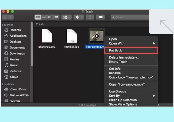Choose Quick Look "lion-sample.mov"
Viewport: 174px width, 122px height.
coord(131,78)
